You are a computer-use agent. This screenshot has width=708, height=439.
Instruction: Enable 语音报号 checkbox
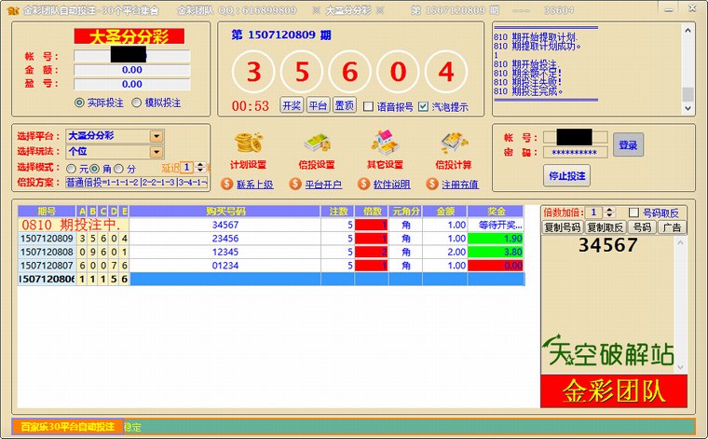click(x=368, y=106)
